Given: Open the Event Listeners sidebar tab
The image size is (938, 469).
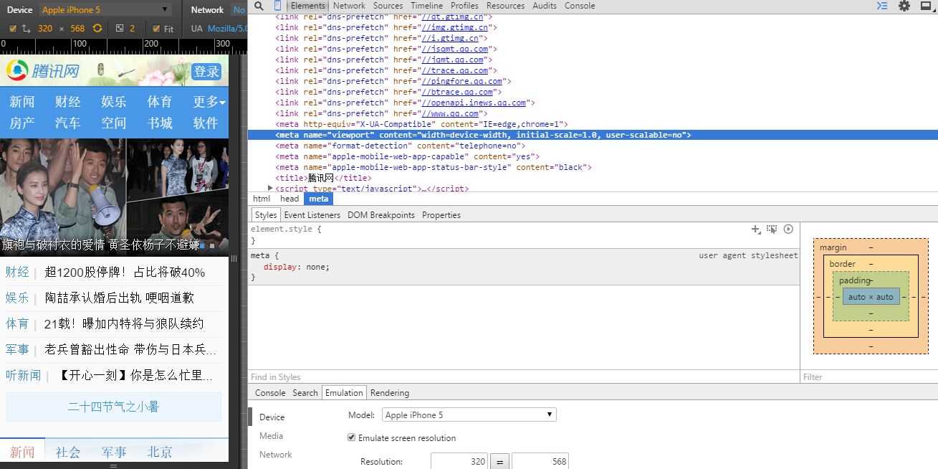Looking at the screenshot, I should (x=312, y=215).
